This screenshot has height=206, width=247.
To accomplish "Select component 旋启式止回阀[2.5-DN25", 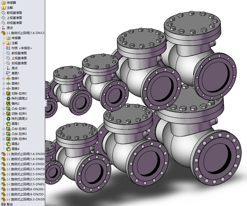I will pos(26,174).
